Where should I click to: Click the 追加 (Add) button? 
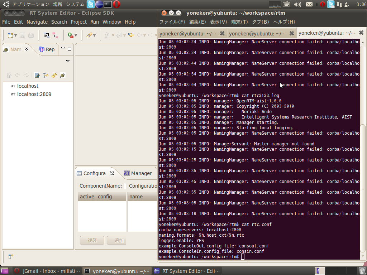click(116, 240)
